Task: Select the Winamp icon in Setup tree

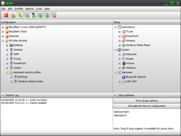Action: [124, 41]
